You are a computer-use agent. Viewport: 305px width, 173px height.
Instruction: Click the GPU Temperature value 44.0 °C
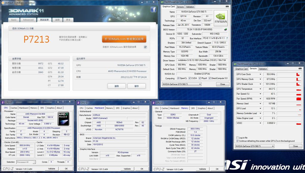(270, 89)
